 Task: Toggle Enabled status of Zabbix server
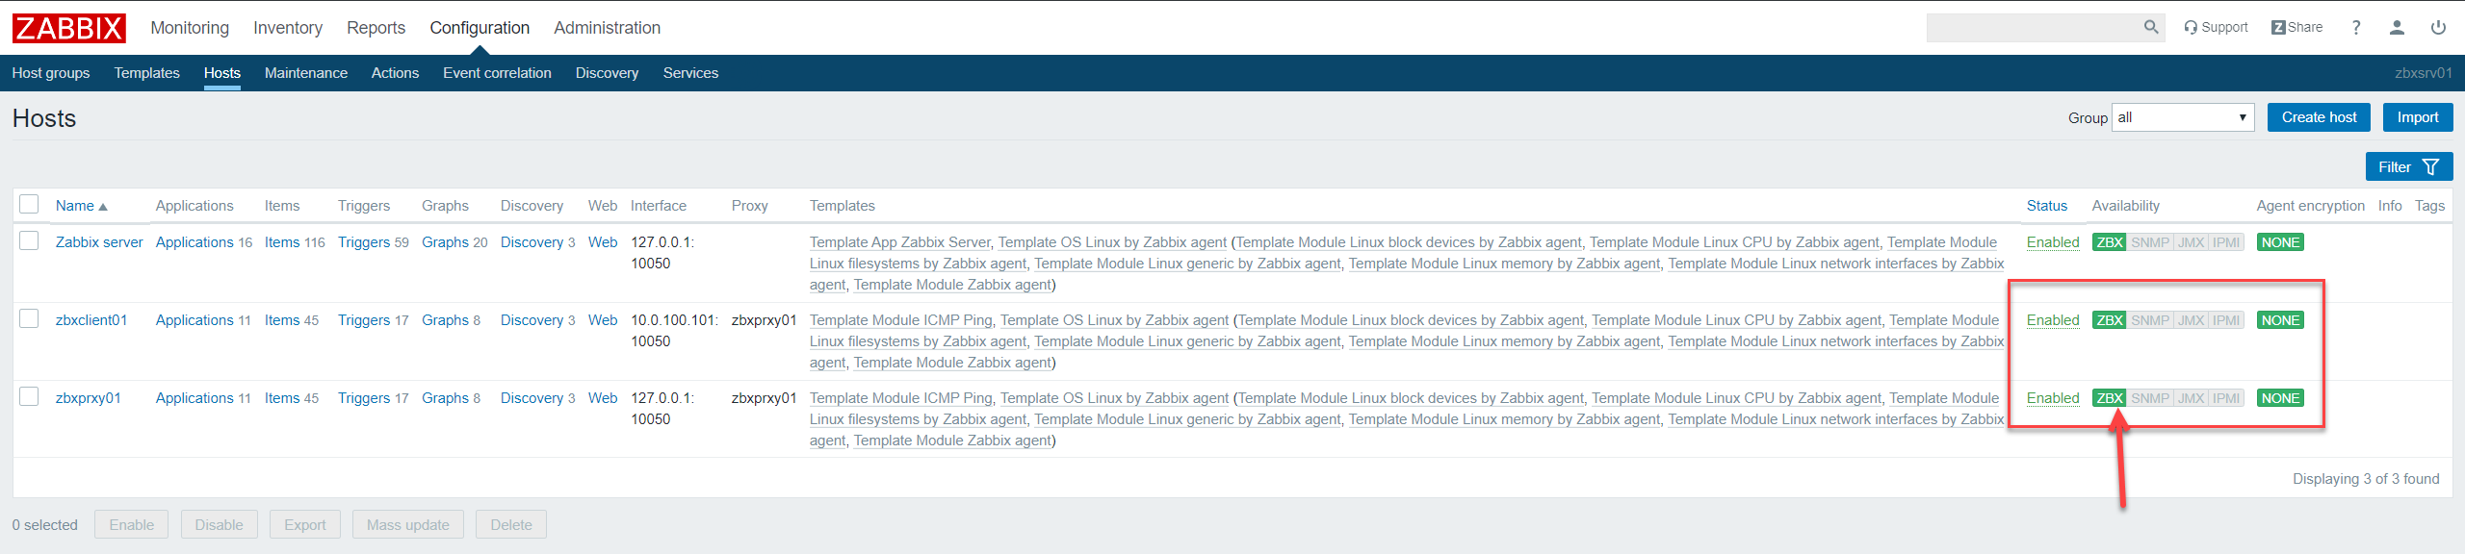(x=2053, y=242)
